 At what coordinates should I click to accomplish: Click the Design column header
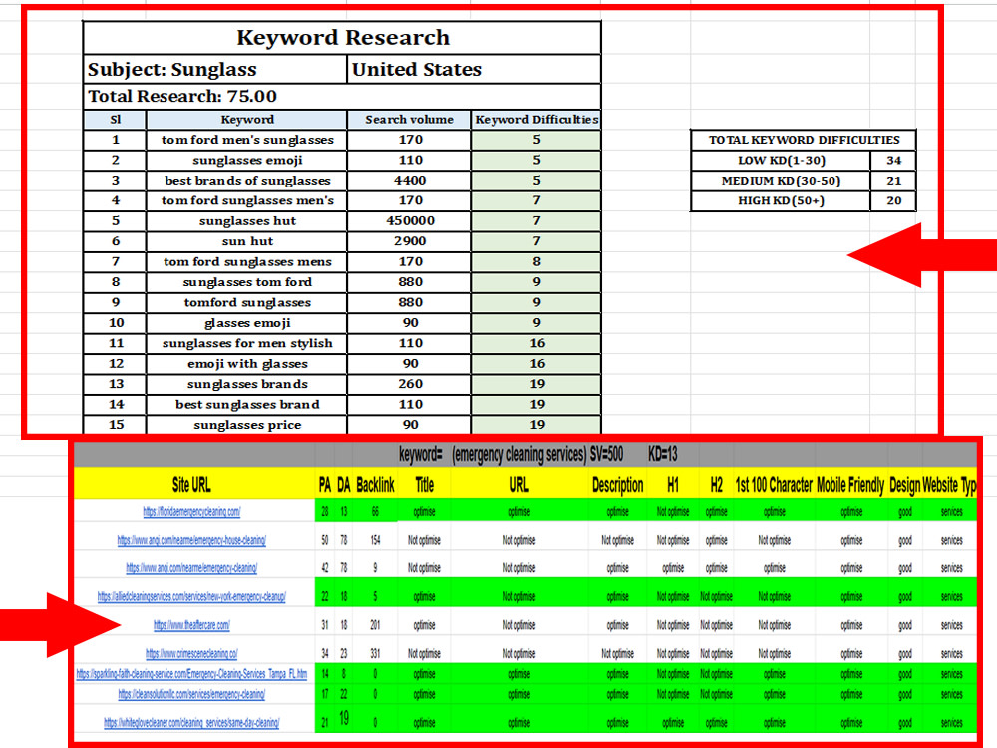pyautogui.click(x=905, y=485)
